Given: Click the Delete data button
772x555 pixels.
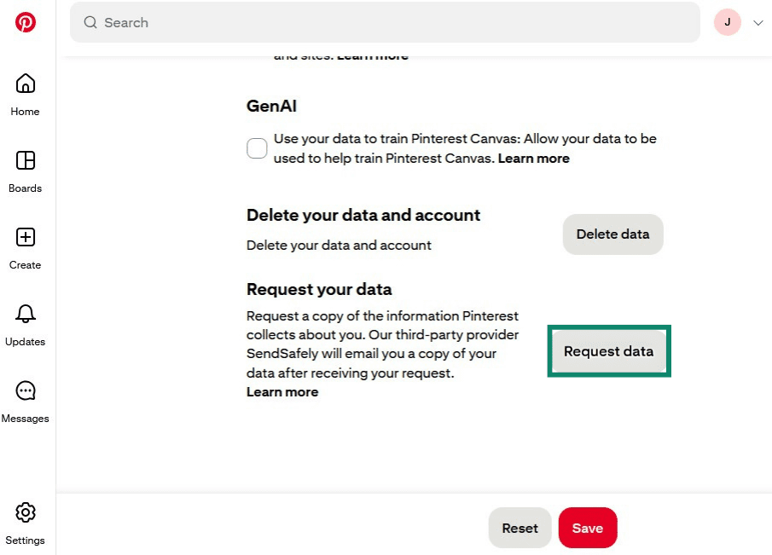Looking at the screenshot, I should (612, 234).
